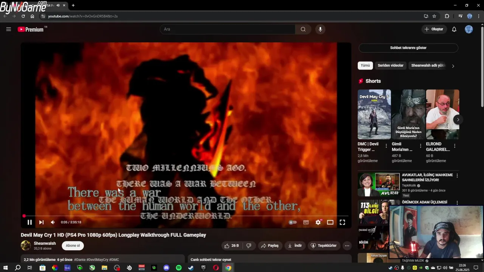The image size is (484, 272).
Task: Open Gimli Moria short thumbnail
Action: (408, 114)
